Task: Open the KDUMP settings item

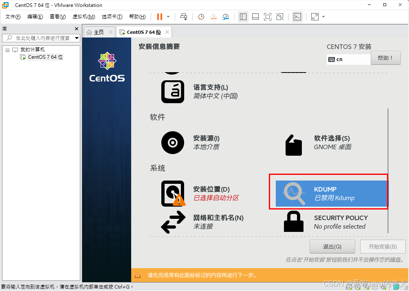Action: coord(331,194)
